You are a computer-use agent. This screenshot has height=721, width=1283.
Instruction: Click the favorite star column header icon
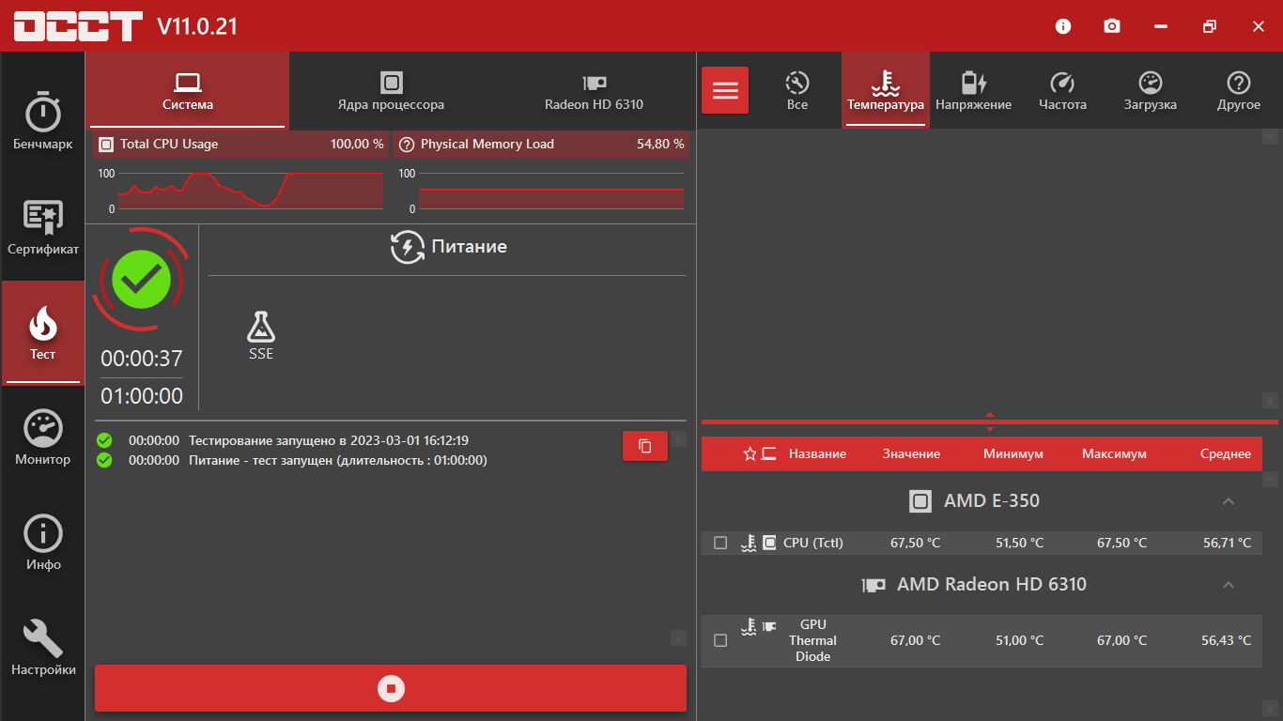[x=750, y=454]
